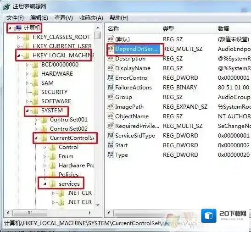Click the SECURITY folder icon
The height and width of the screenshot is (232, 251).
tap(35, 92)
